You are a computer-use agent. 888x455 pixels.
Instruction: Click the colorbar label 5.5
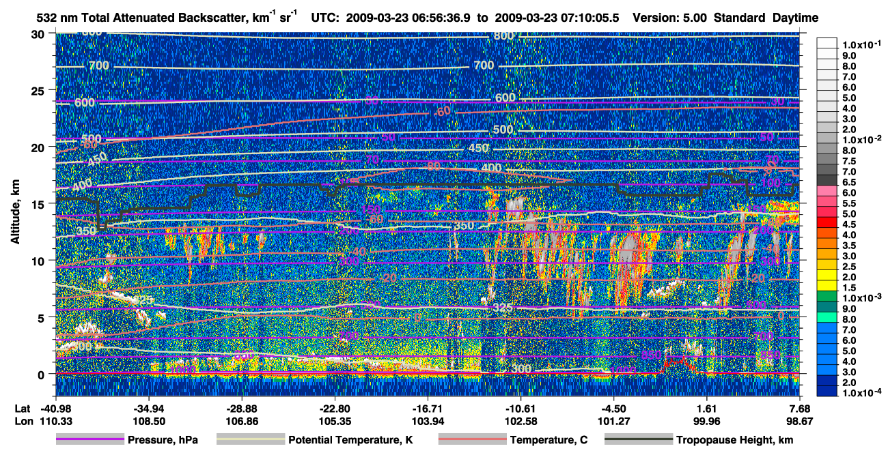(849, 203)
